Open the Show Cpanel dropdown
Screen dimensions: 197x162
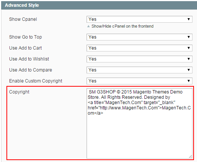140,19
